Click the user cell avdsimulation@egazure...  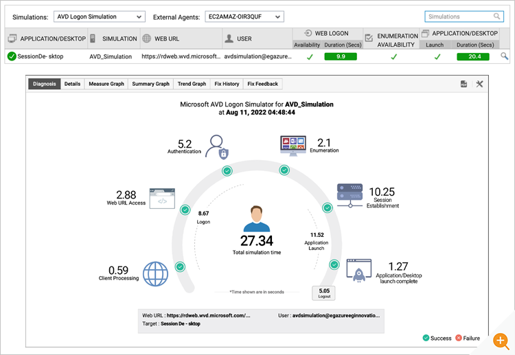257,56
